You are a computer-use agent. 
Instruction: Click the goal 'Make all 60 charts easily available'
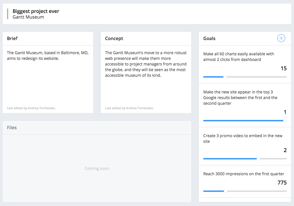tap(239, 57)
